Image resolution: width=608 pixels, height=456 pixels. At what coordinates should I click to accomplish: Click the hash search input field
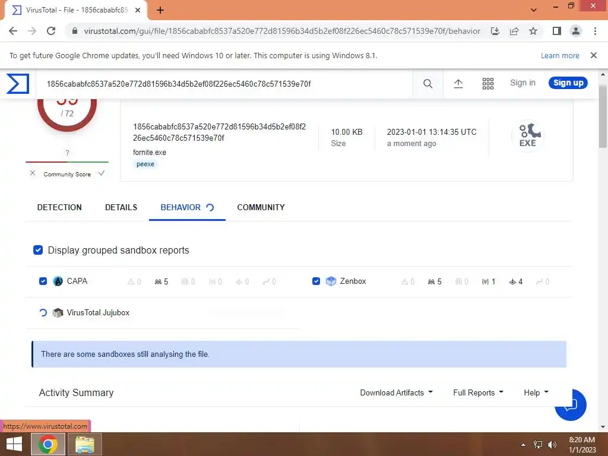(x=225, y=84)
